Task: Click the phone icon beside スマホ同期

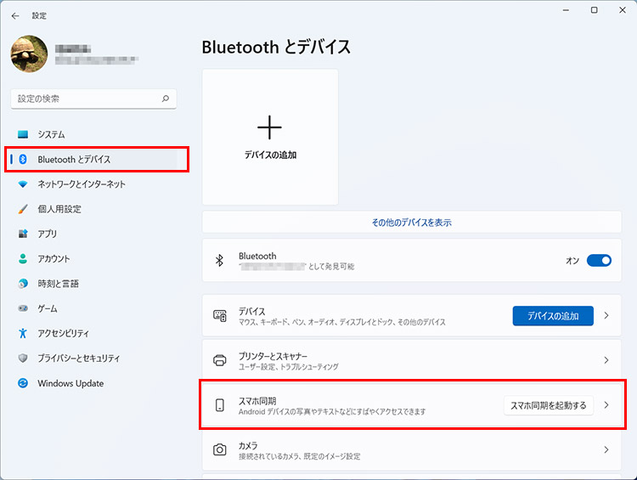Action: 220,405
